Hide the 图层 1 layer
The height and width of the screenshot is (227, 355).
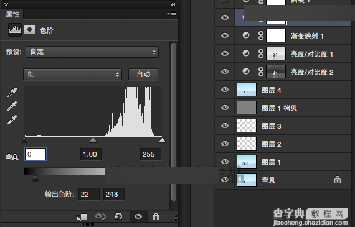[225, 162]
